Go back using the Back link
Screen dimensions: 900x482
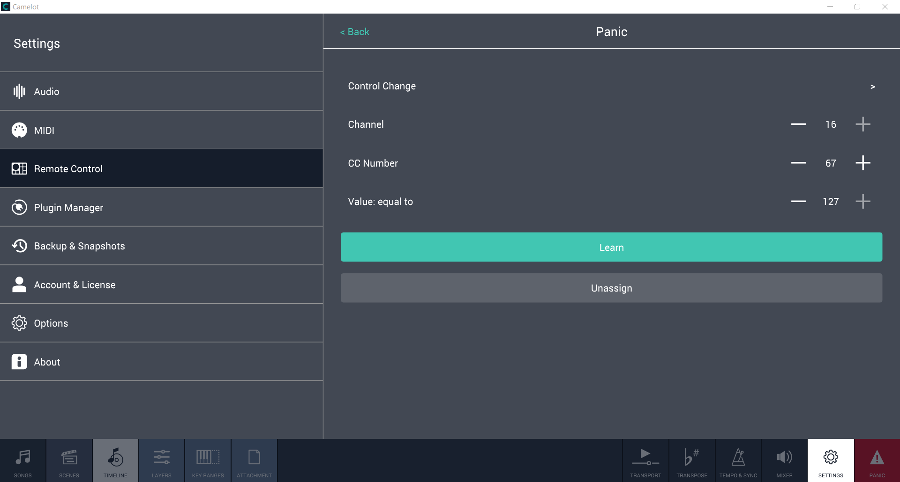pos(355,32)
